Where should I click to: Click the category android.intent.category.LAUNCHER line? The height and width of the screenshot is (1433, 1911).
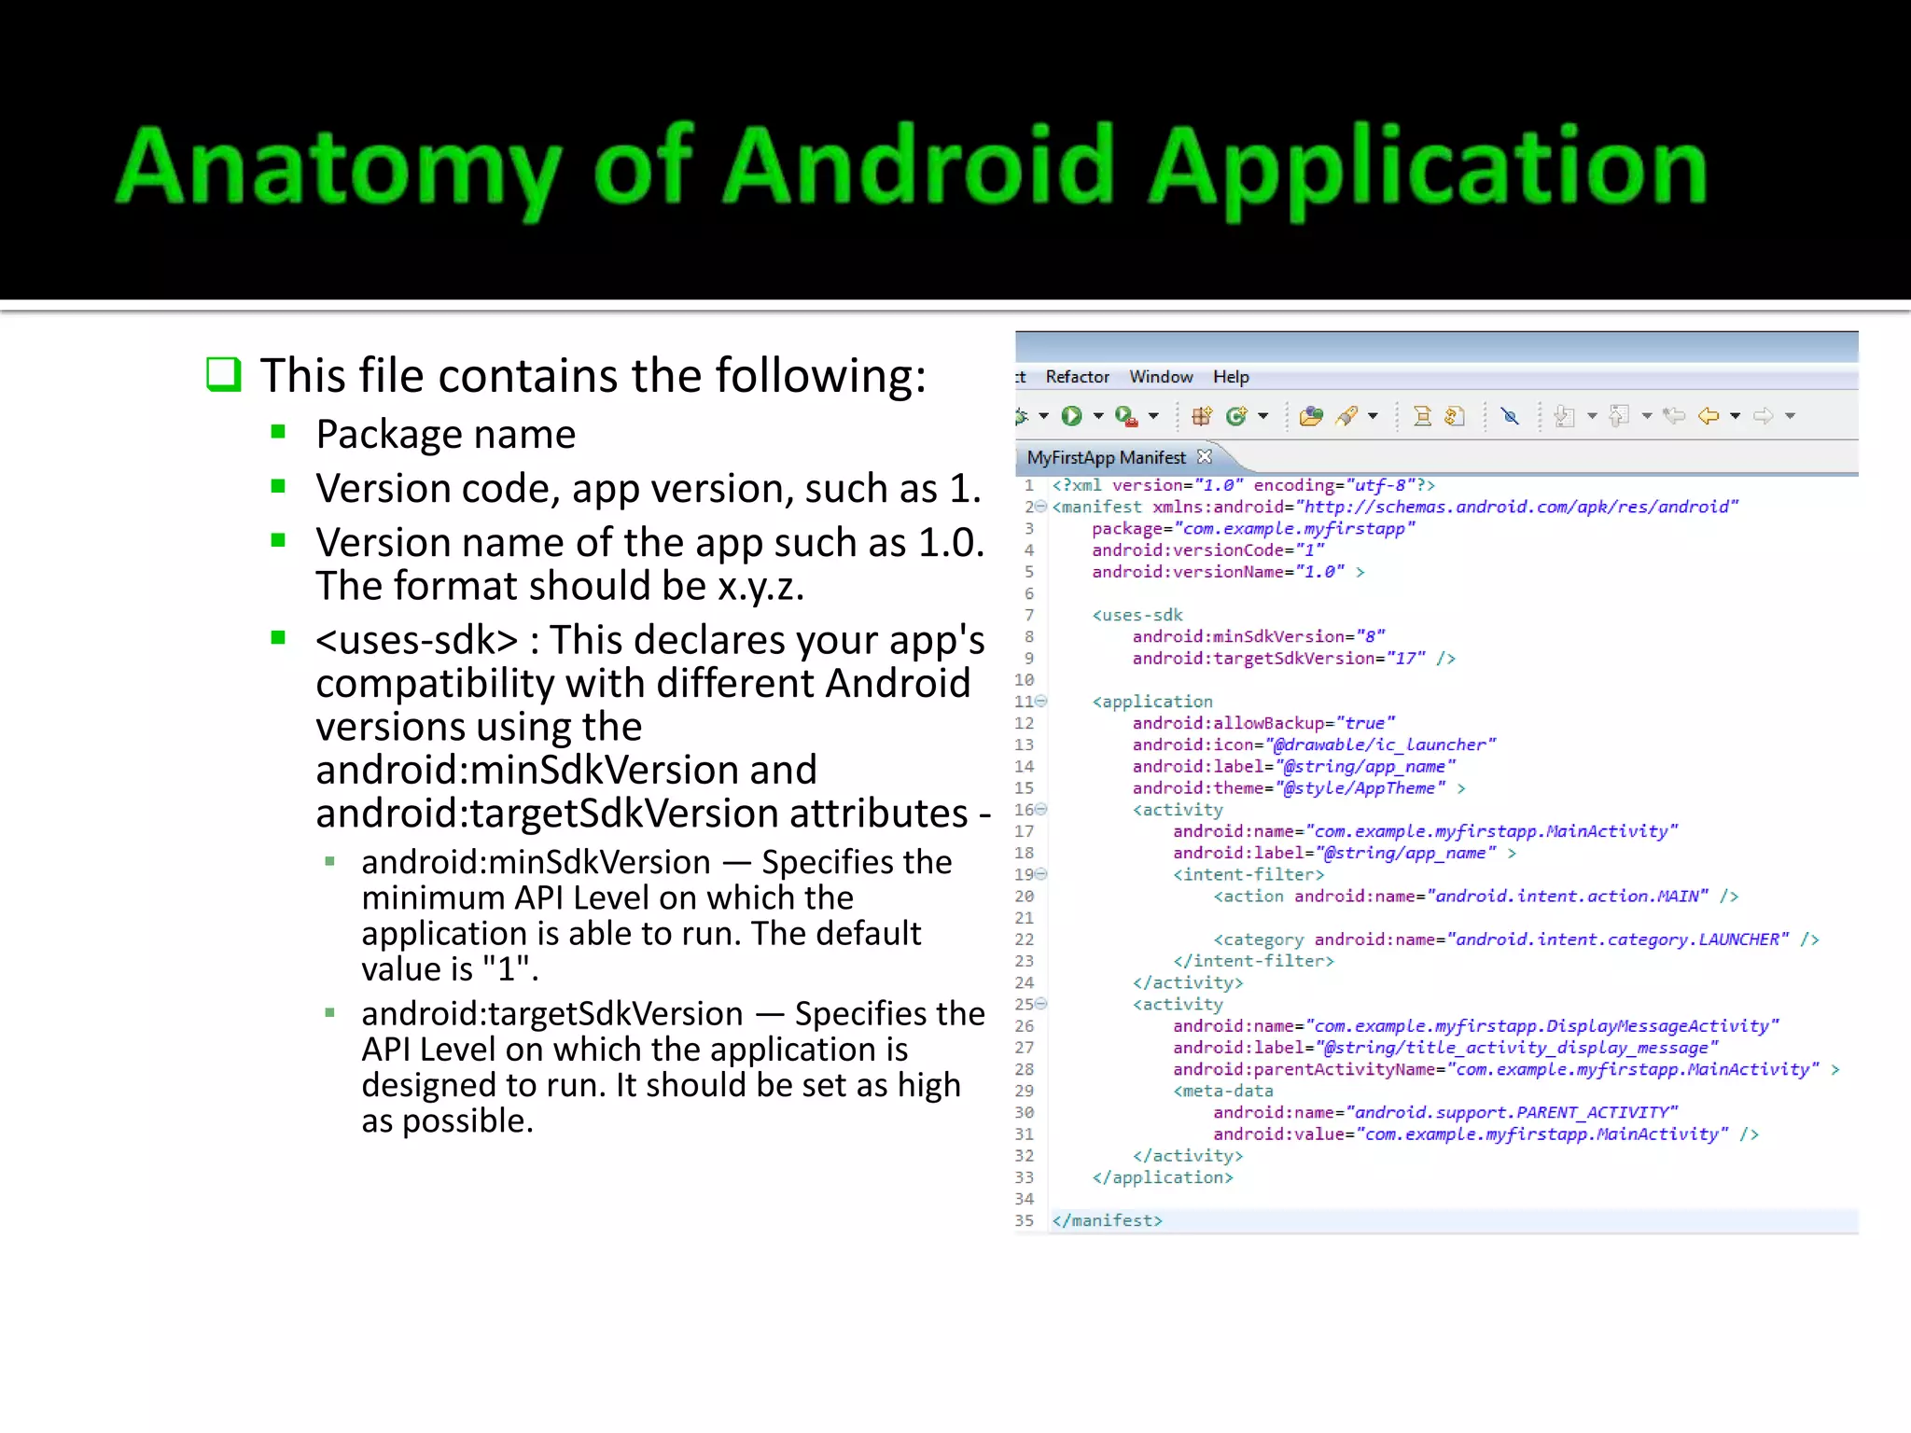click(1516, 939)
